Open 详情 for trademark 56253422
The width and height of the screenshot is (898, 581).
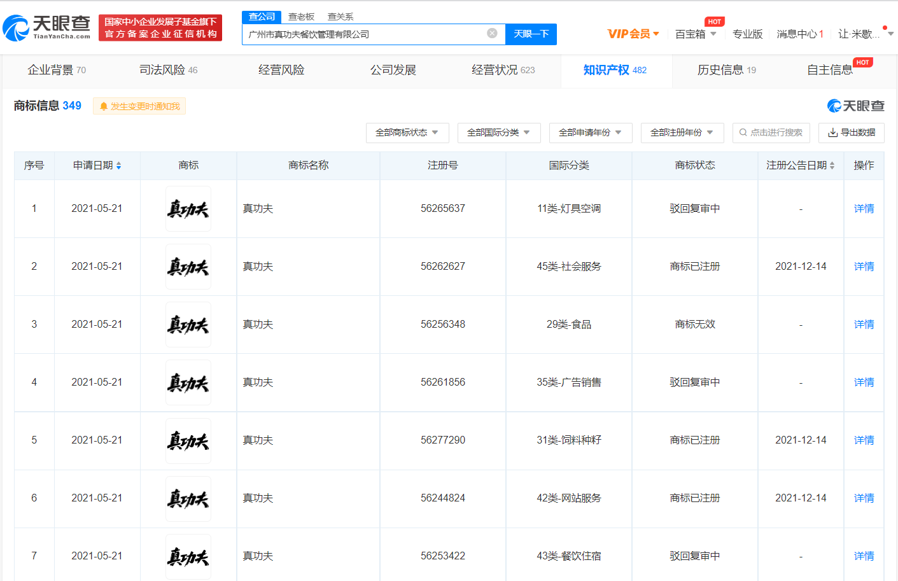pyautogui.click(x=864, y=556)
